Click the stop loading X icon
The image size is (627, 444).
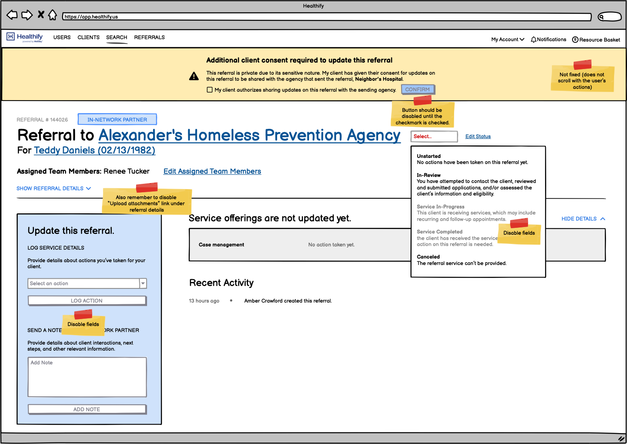[40, 15]
